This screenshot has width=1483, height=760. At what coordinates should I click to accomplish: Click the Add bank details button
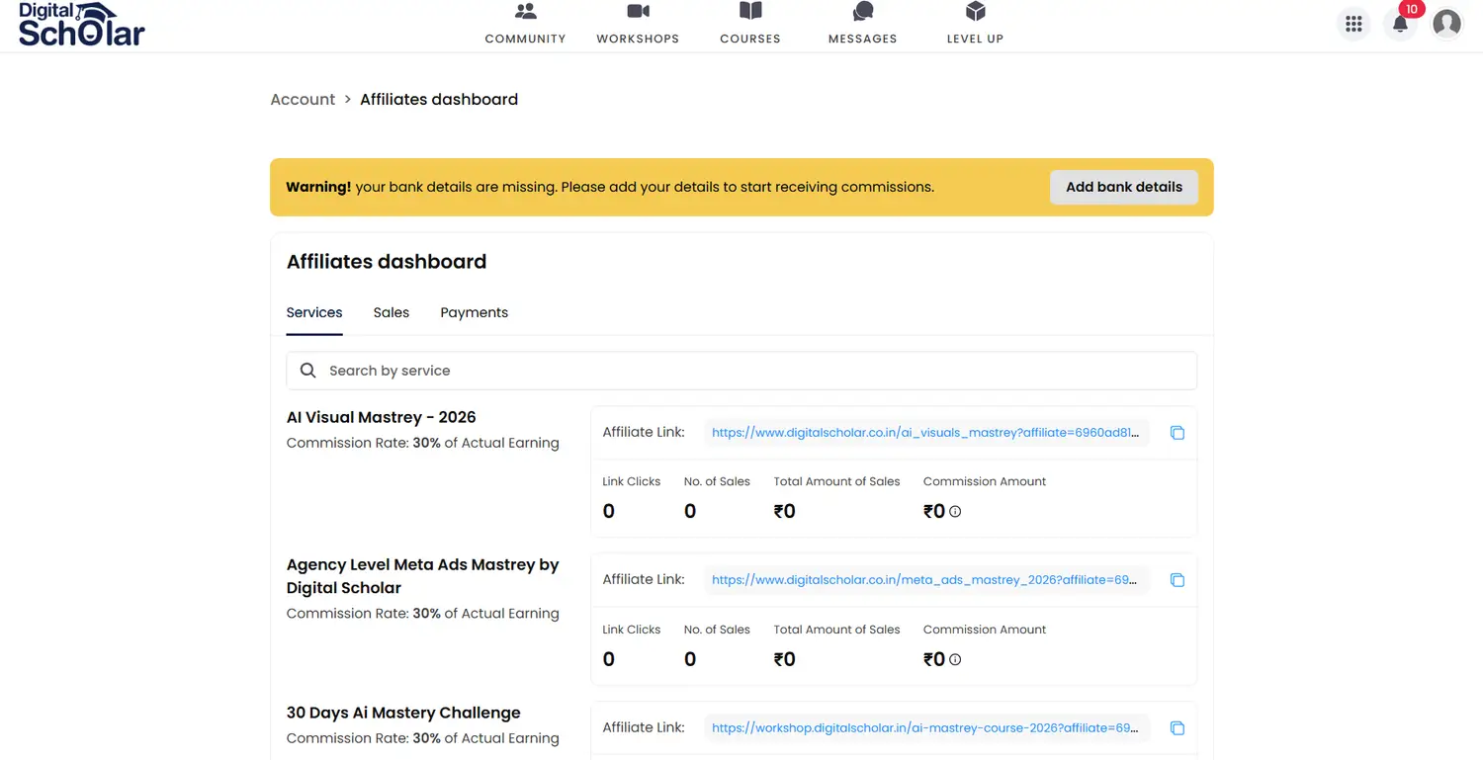pyautogui.click(x=1123, y=187)
